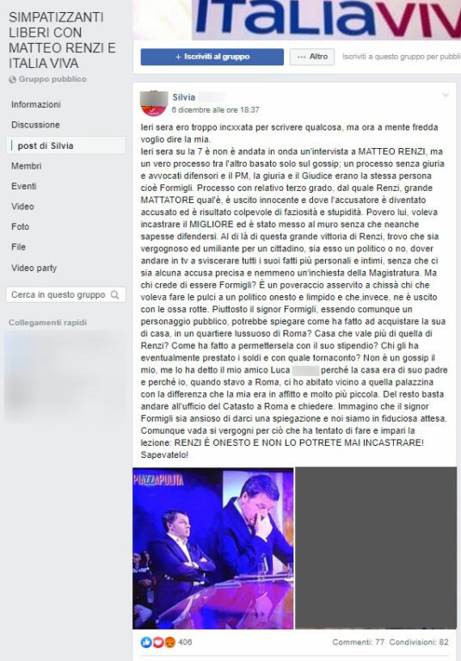The width and height of the screenshot is (461, 661).
Task: Go to the Discussione section
Action: coord(35,125)
